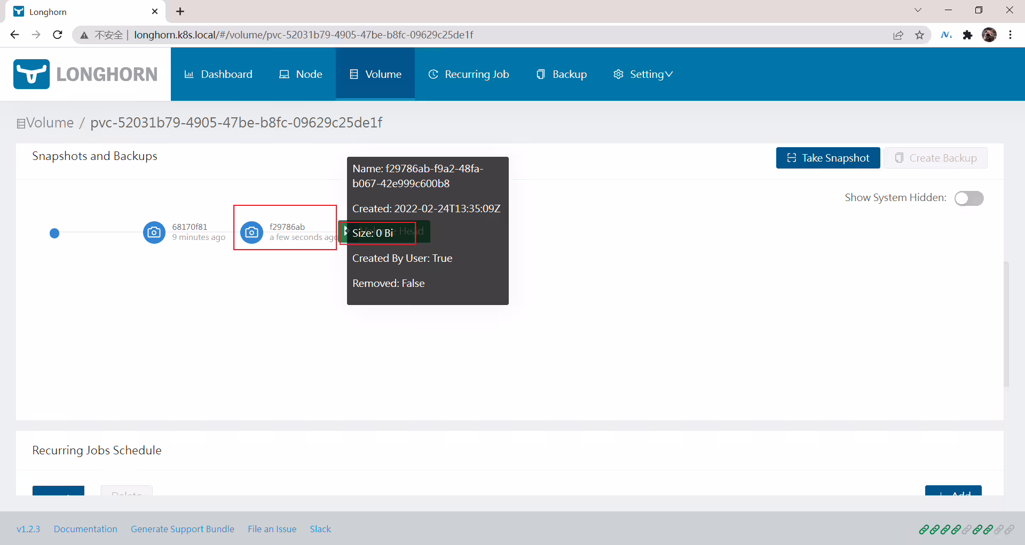Toggle Show System Hidden switch

tap(969, 198)
